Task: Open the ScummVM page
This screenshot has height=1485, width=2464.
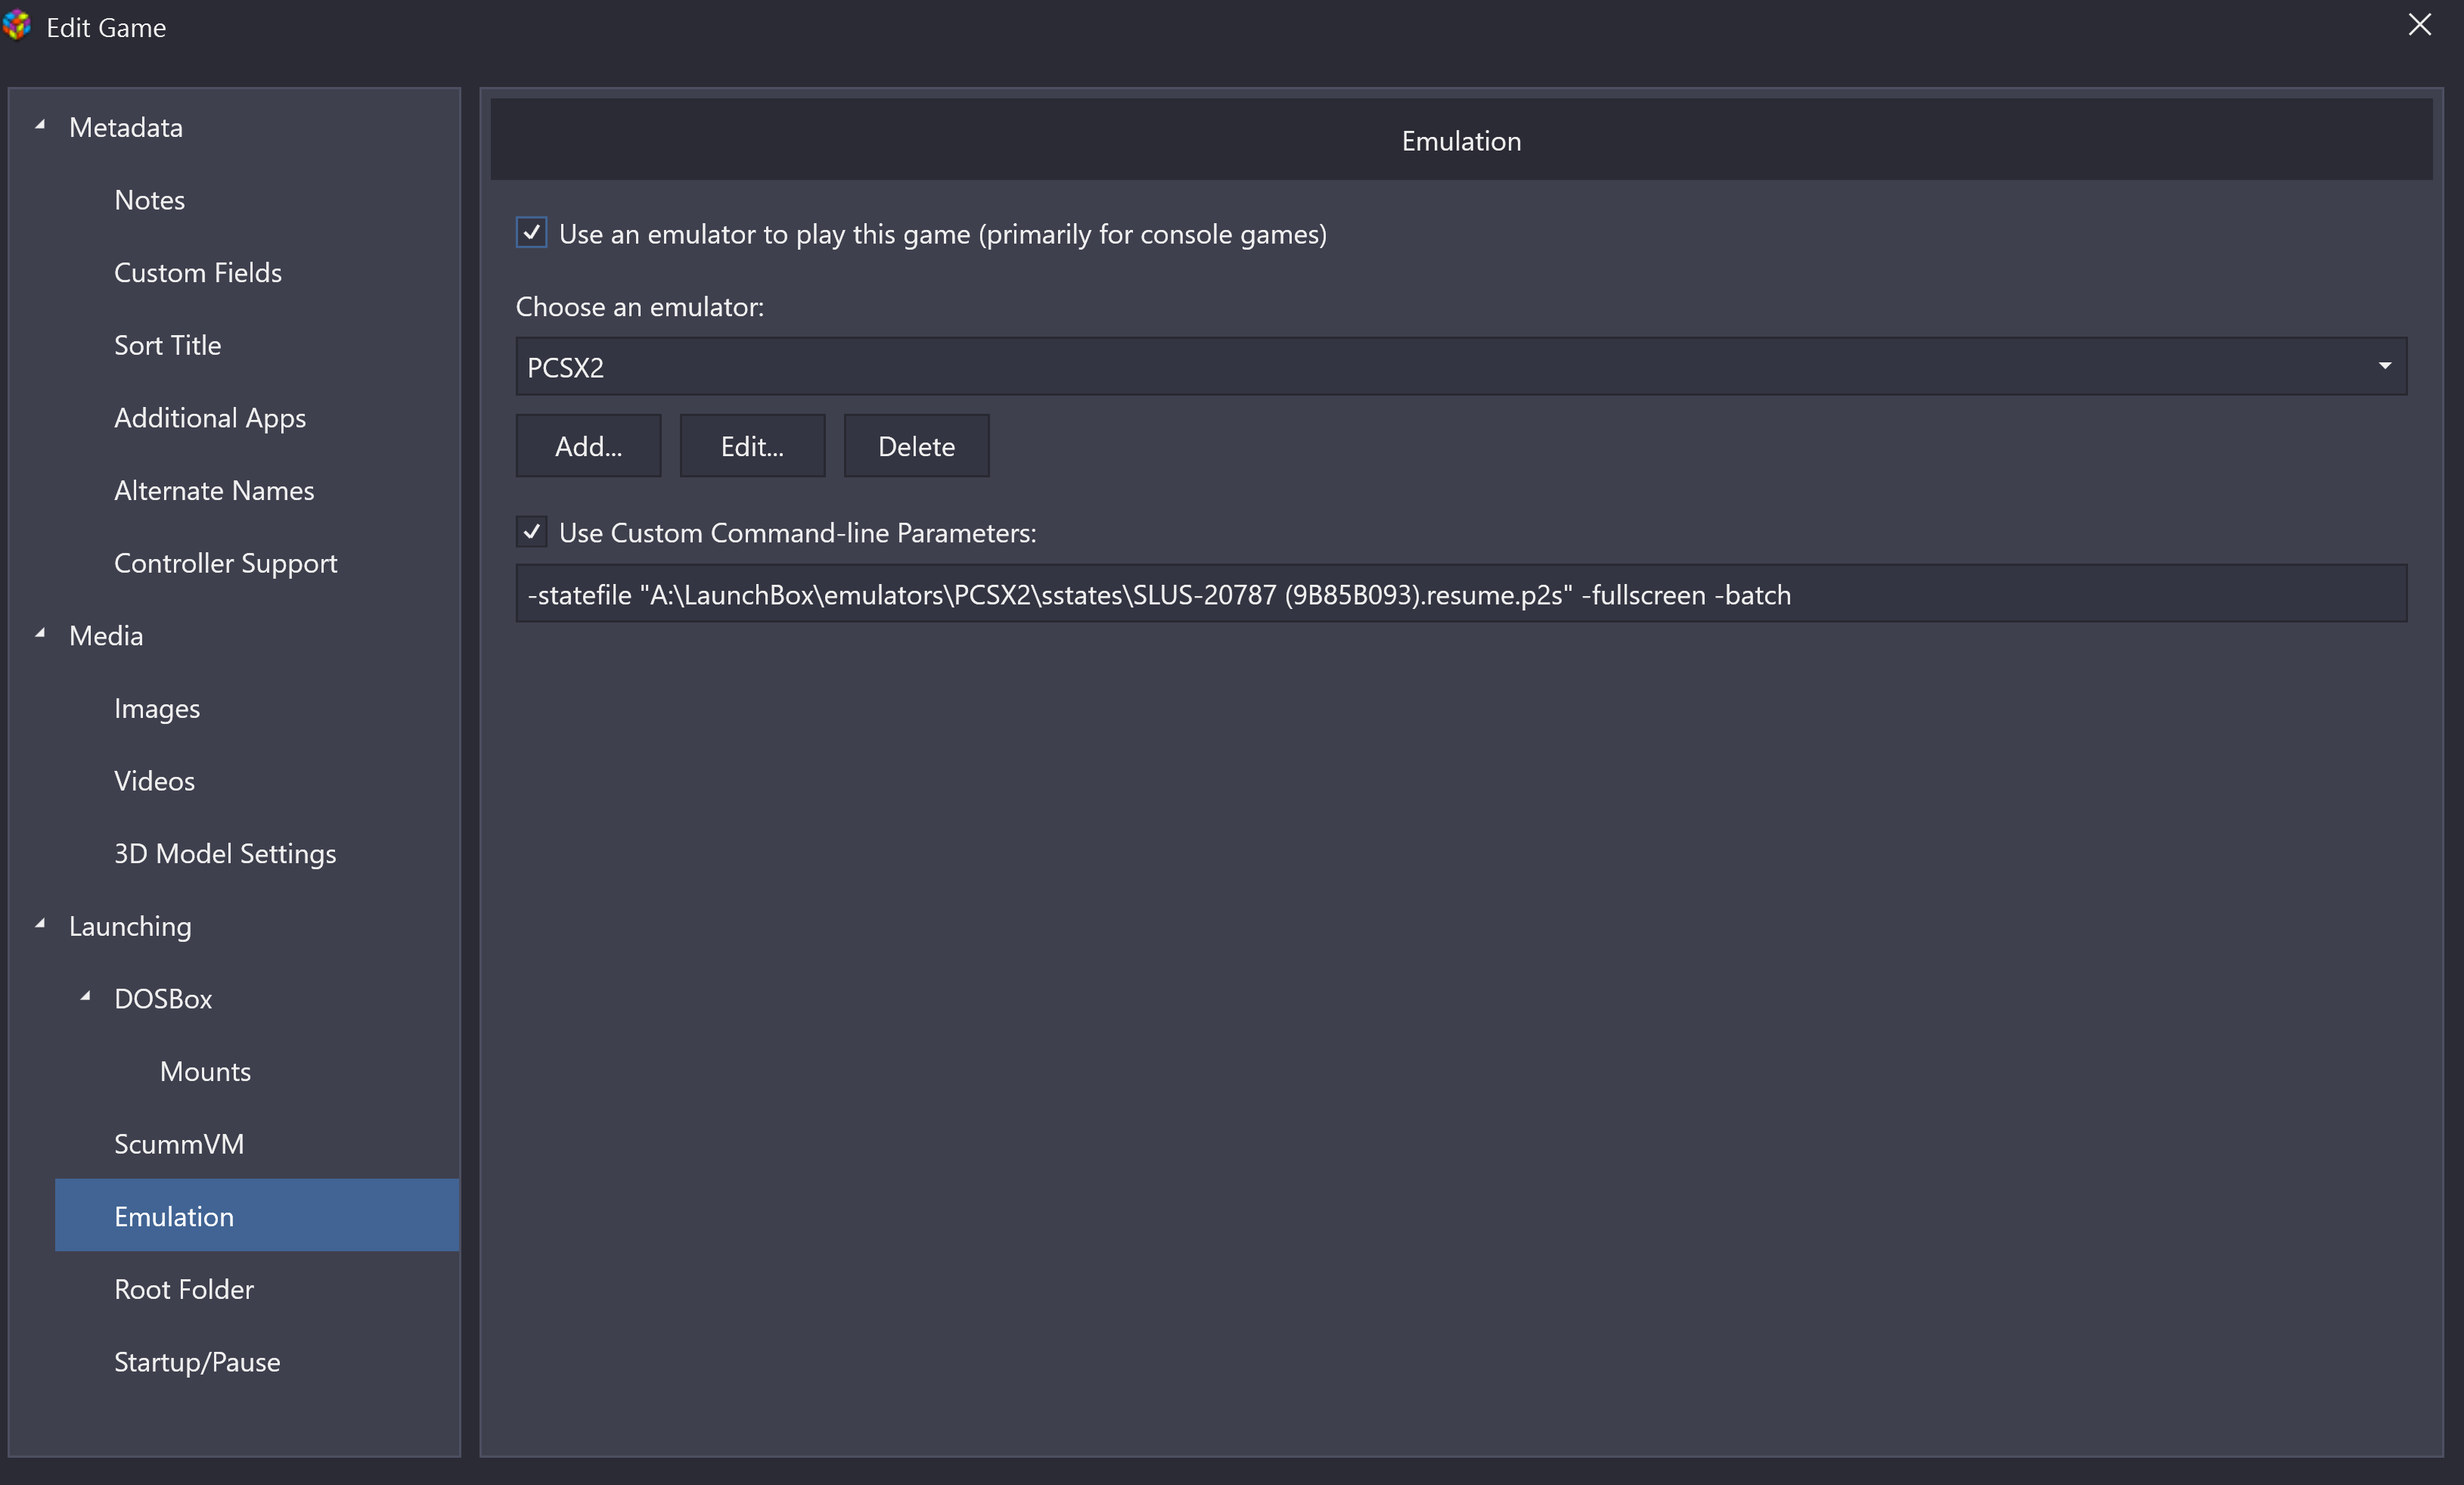Action: click(x=179, y=1144)
